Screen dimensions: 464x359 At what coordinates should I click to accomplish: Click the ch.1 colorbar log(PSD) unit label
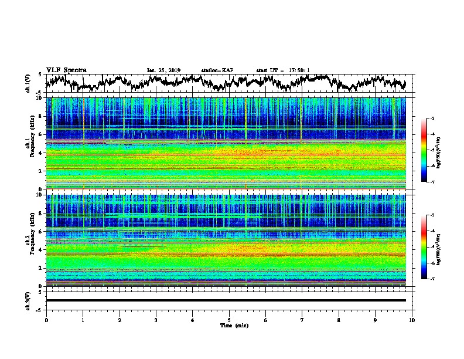point(439,153)
